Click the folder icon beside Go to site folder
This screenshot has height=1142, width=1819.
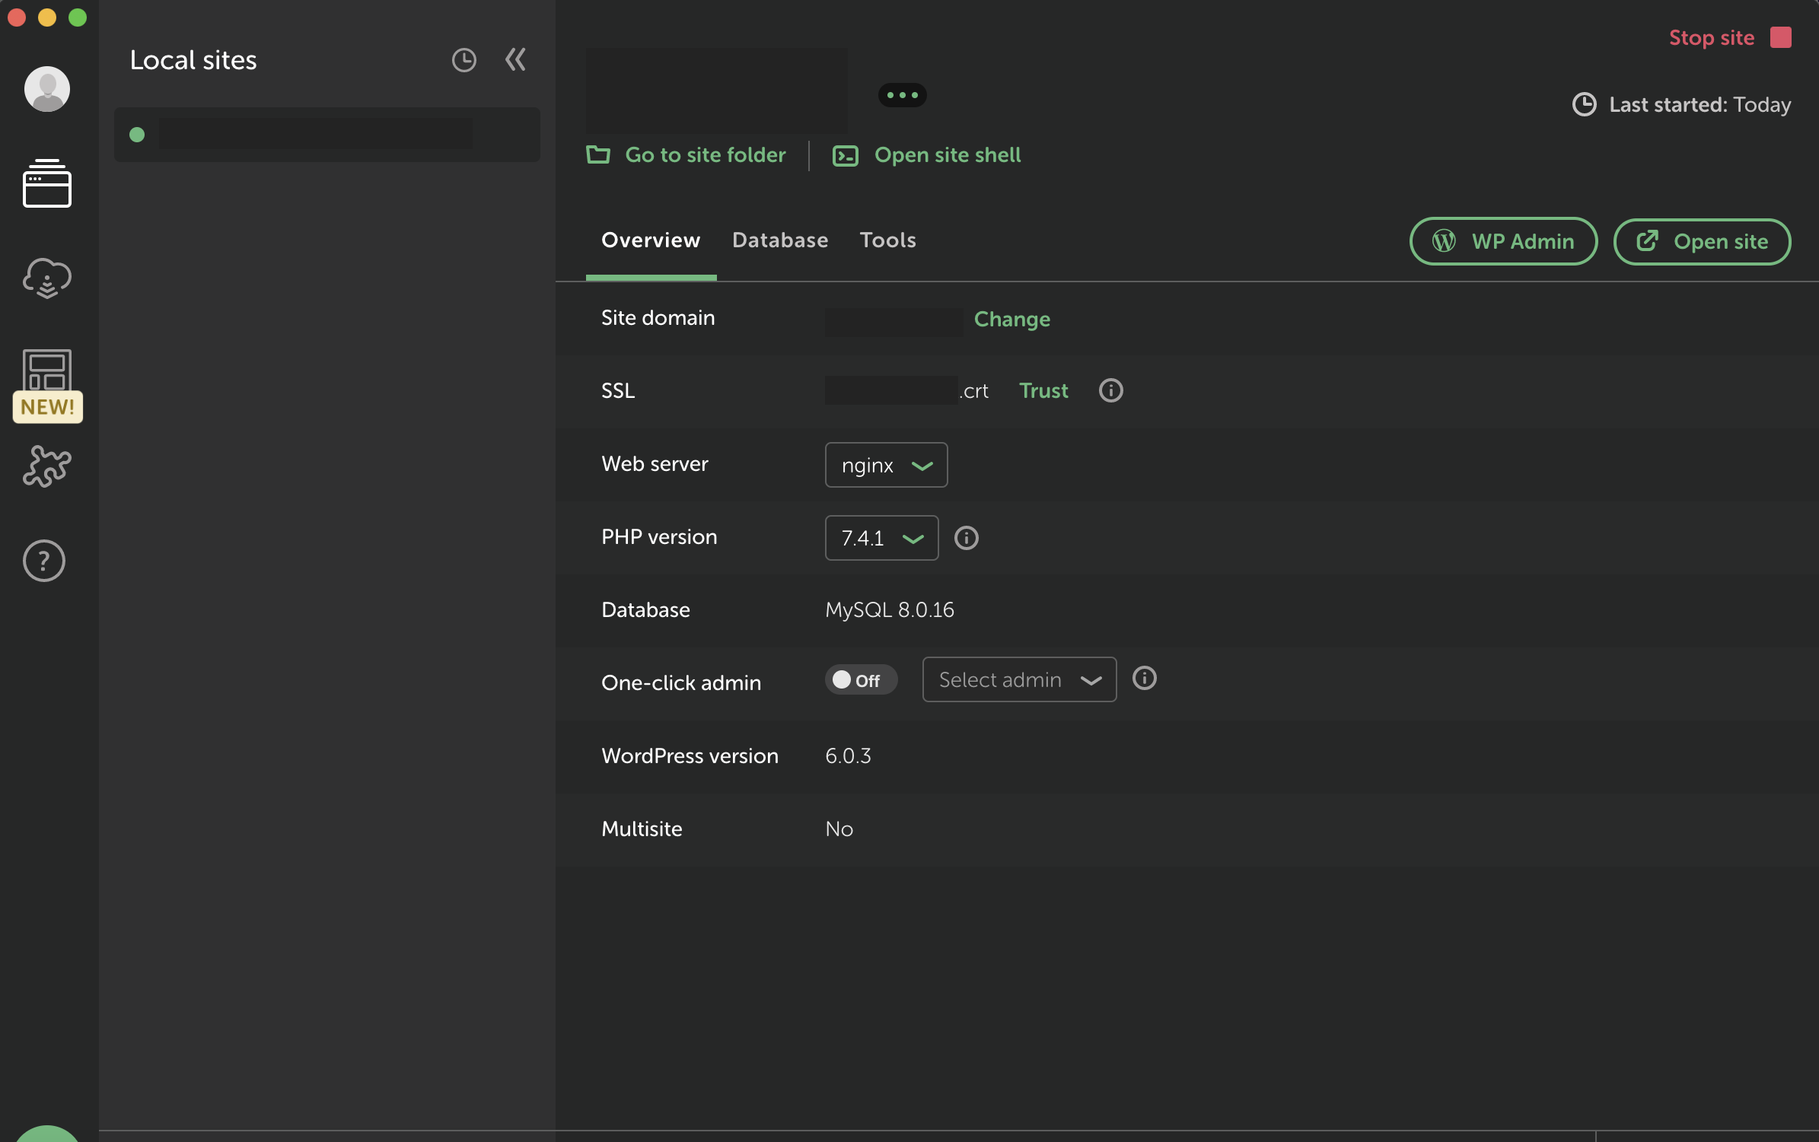(x=598, y=154)
